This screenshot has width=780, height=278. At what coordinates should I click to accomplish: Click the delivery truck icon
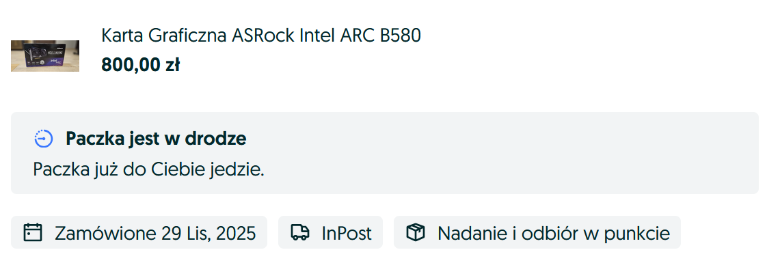[300, 233]
